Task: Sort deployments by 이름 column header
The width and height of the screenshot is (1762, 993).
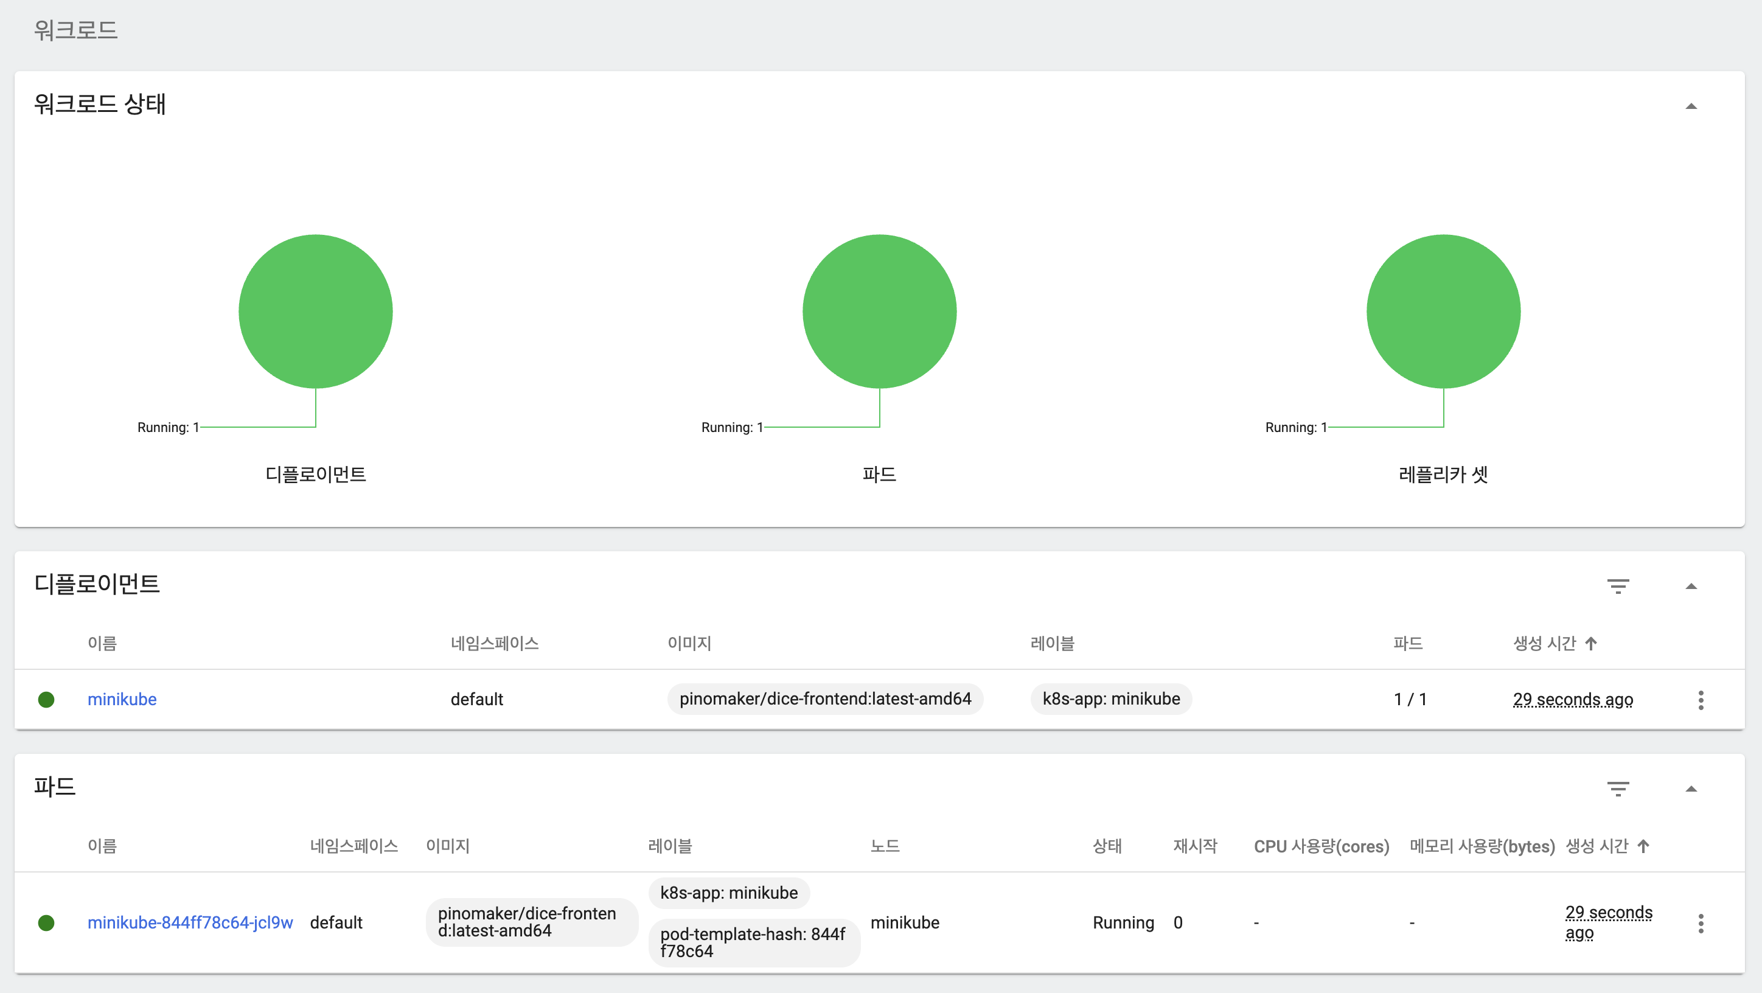Action: tap(102, 644)
